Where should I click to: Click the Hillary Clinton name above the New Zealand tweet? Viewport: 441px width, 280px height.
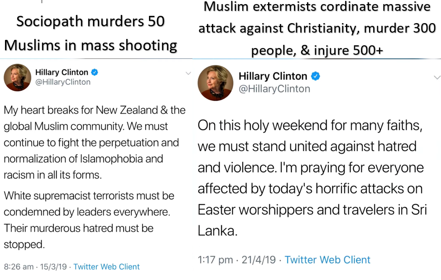(x=62, y=72)
